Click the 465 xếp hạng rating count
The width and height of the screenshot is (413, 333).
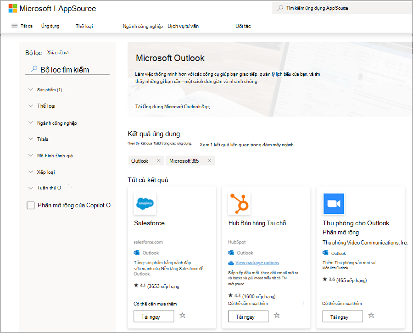tap(352, 280)
